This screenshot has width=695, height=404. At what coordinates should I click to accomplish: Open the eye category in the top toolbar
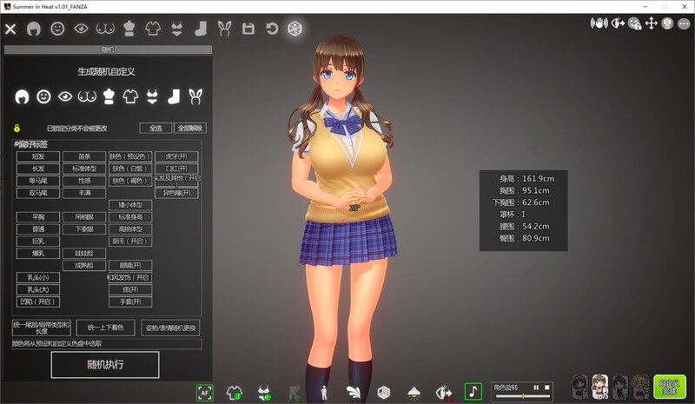click(x=81, y=29)
